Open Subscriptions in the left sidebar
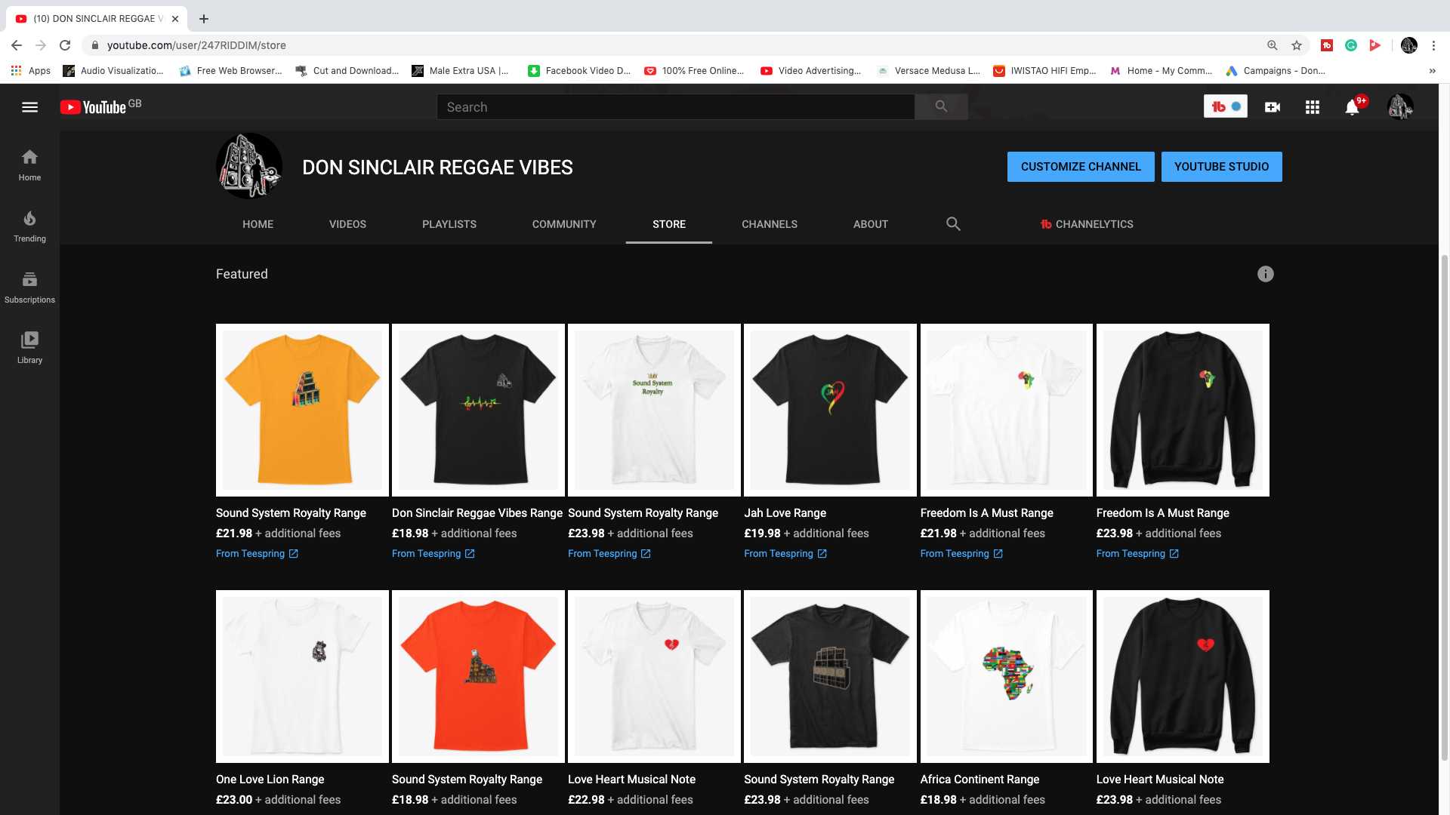 [29, 288]
